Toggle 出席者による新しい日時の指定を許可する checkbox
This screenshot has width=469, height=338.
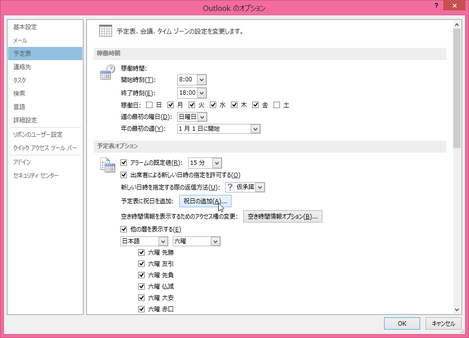tap(123, 175)
